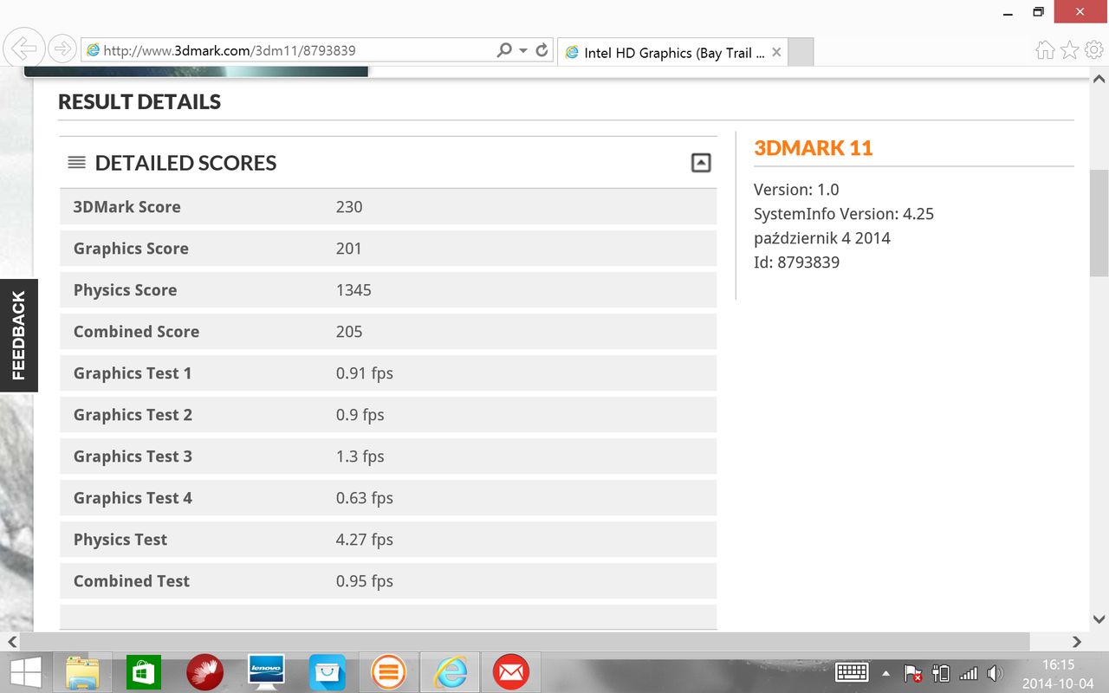Open the orange striped circle taskbar app

tap(388, 672)
